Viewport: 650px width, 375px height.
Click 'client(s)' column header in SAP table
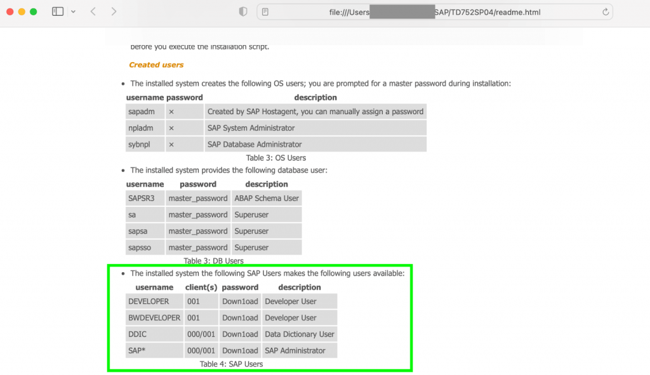tap(201, 287)
